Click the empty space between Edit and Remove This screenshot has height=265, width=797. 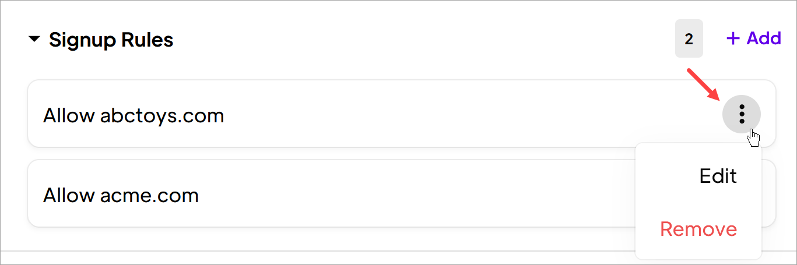point(698,203)
